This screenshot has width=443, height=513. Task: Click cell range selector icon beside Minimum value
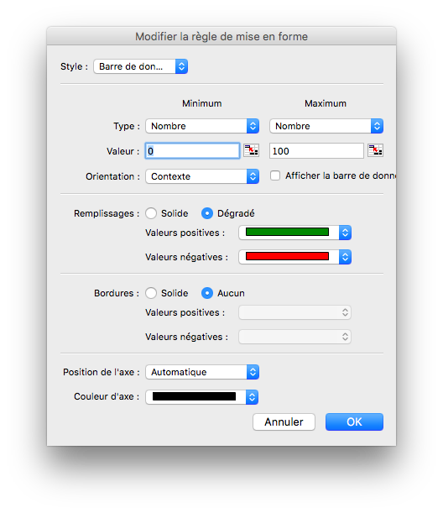coord(252,150)
